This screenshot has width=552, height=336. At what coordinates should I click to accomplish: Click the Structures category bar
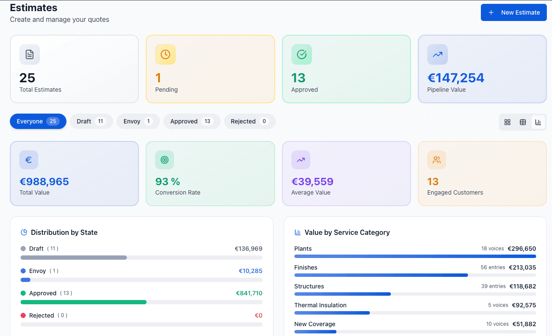tap(415, 294)
